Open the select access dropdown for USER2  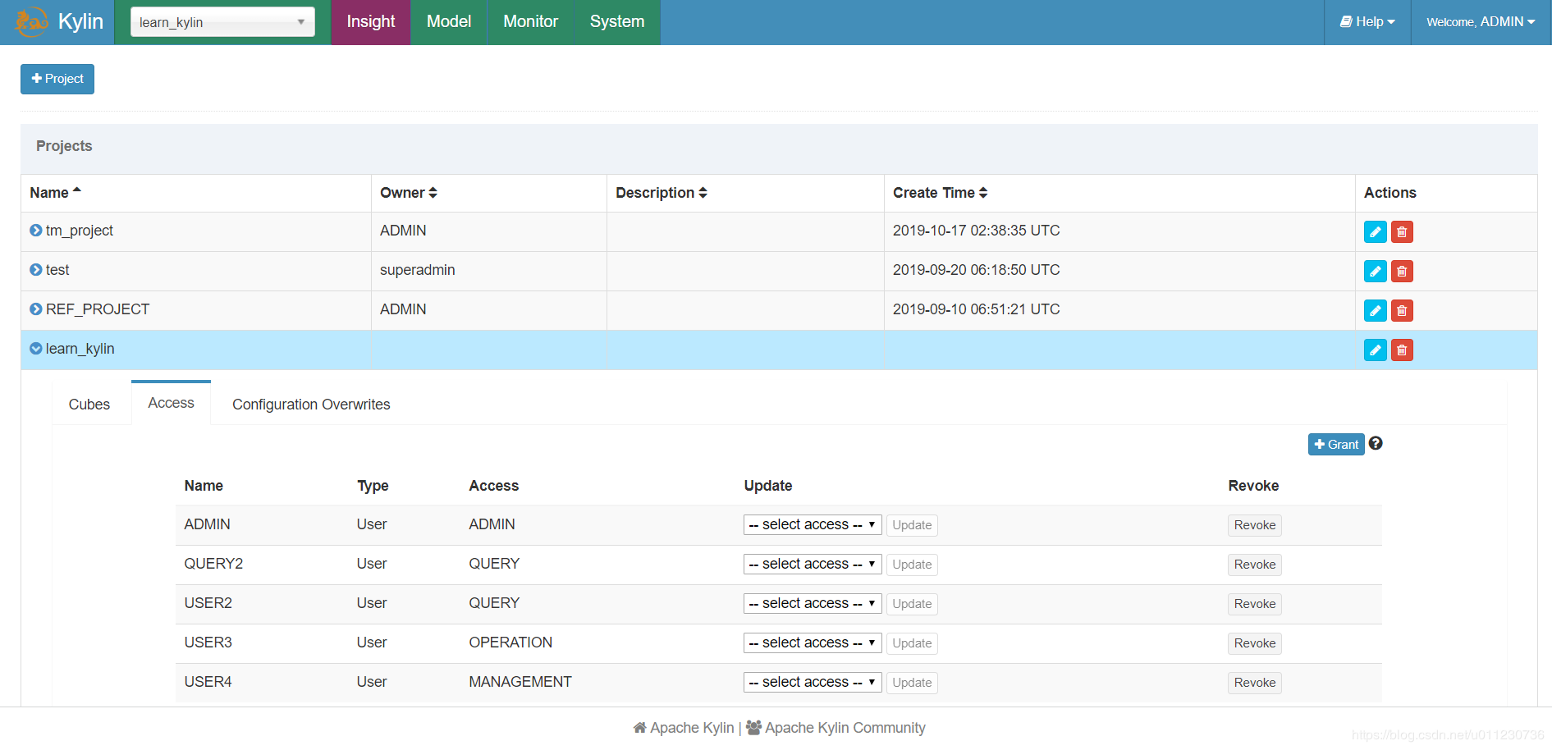(811, 603)
